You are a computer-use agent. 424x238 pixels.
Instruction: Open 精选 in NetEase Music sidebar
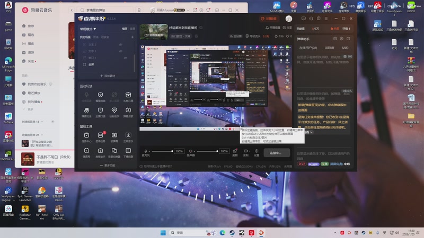tap(29, 35)
